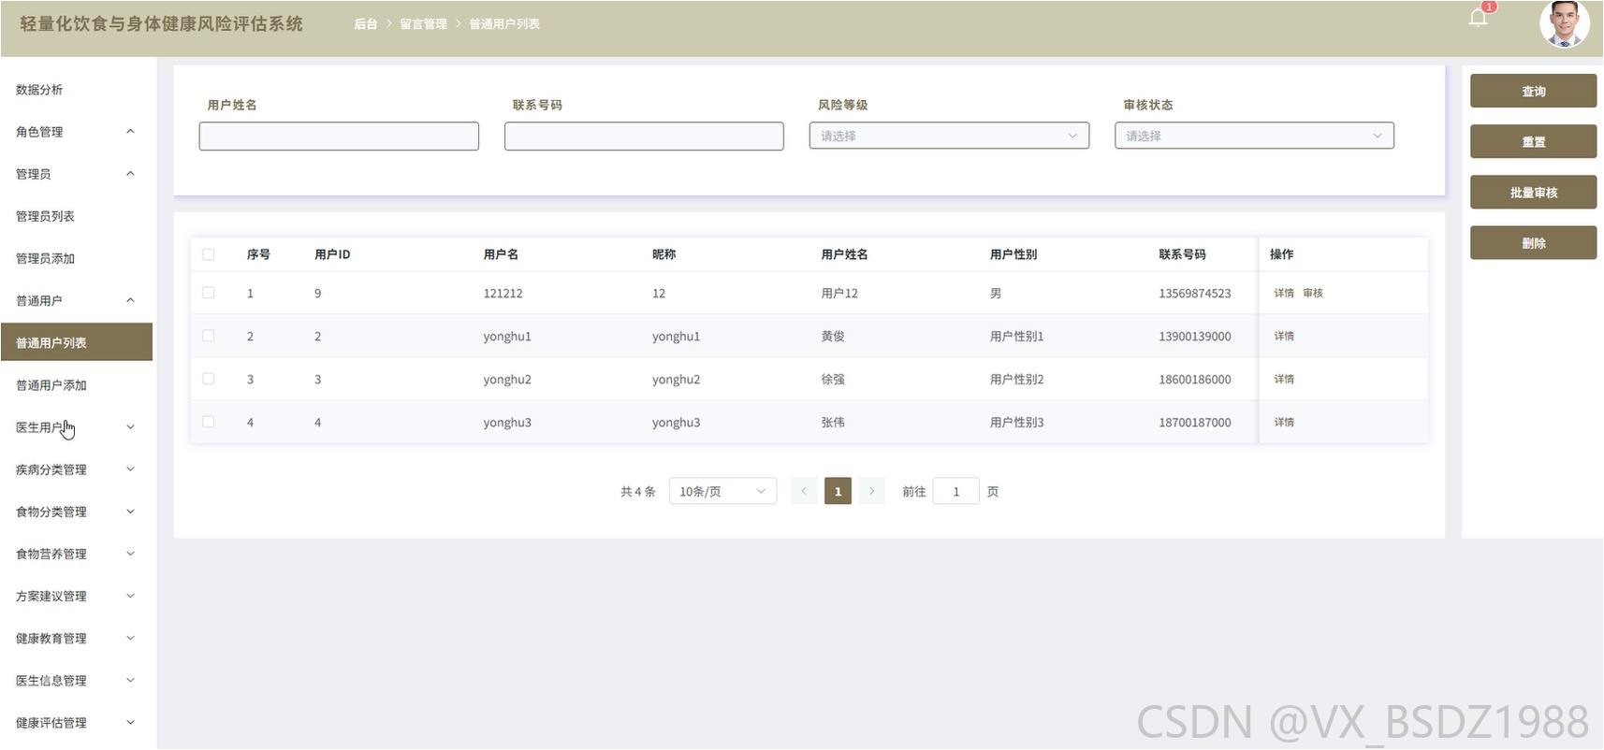Focus the 用户姓名 search field
The image size is (1604, 750).
pyautogui.click(x=339, y=136)
